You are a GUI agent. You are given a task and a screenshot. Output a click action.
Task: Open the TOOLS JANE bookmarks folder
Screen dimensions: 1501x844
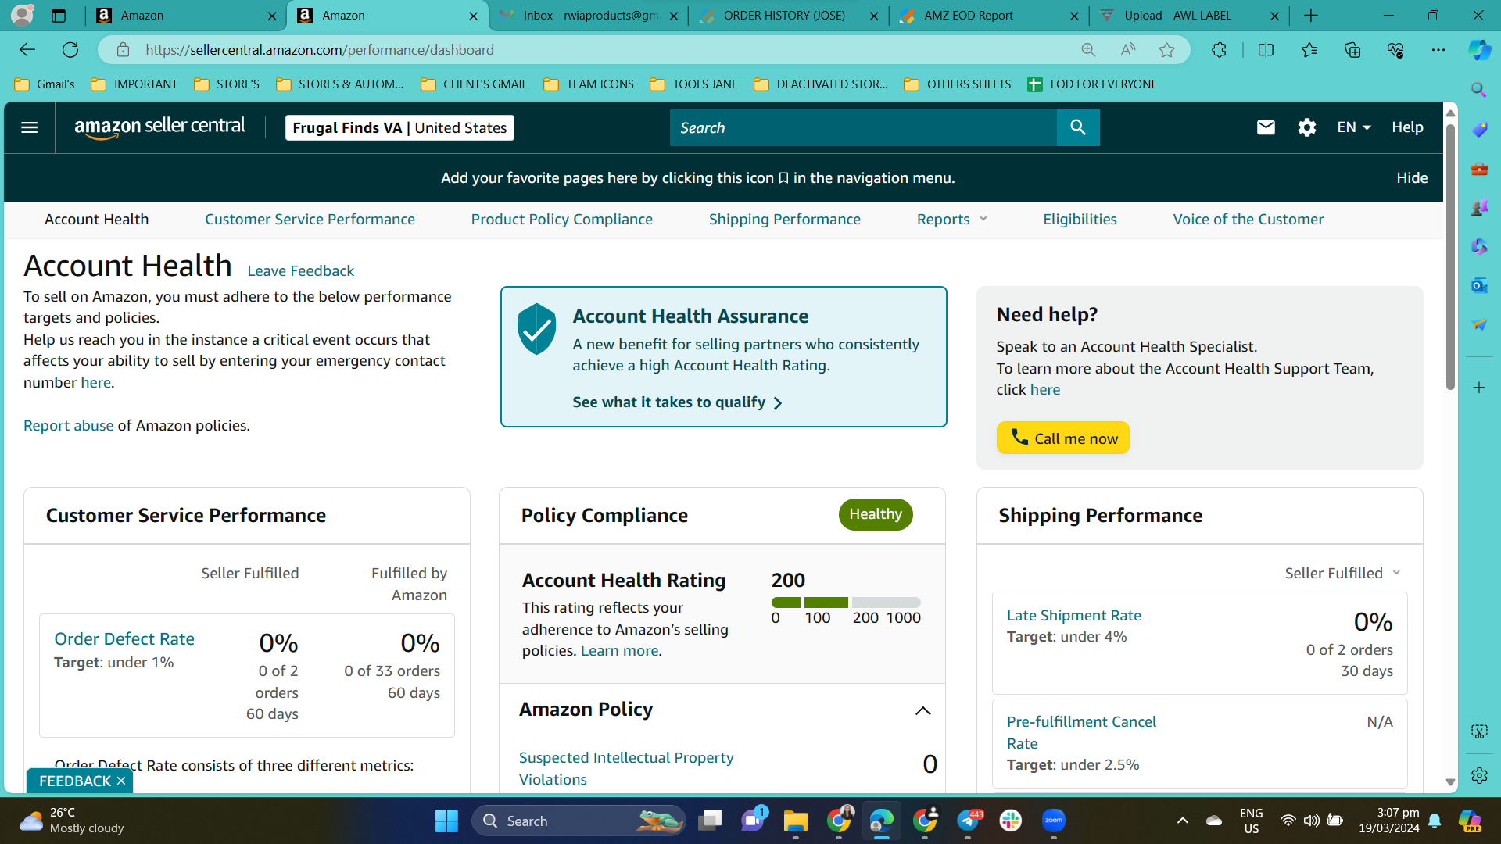[x=694, y=84]
